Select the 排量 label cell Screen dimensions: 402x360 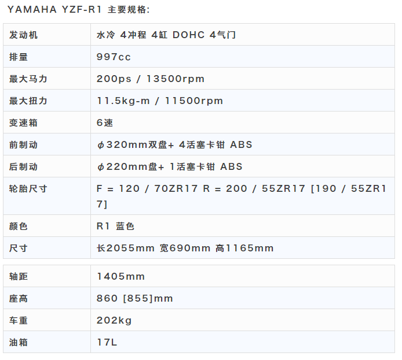[x=19, y=57]
